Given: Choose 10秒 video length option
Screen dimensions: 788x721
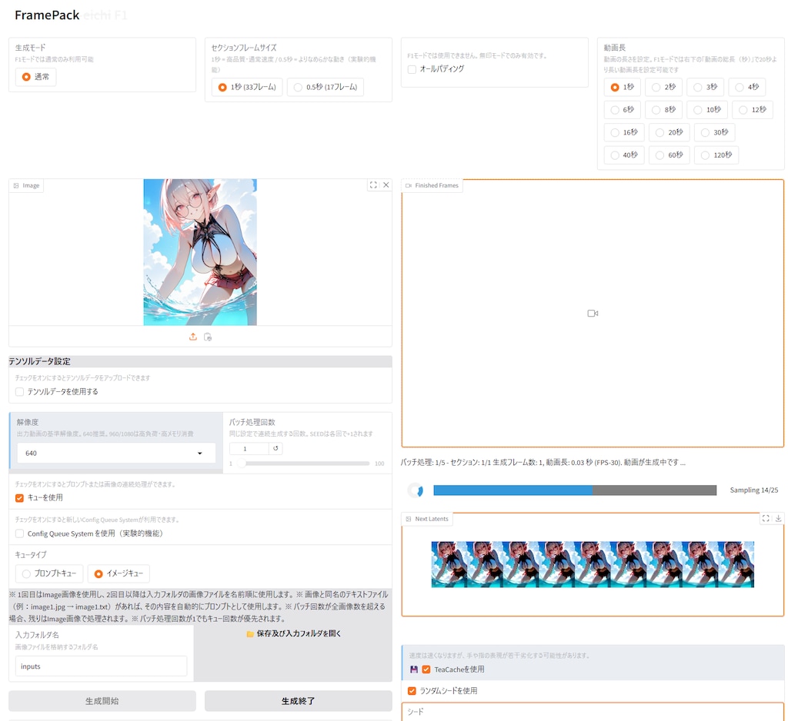Looking at the screenshot, I should click(x=705, y=110).
